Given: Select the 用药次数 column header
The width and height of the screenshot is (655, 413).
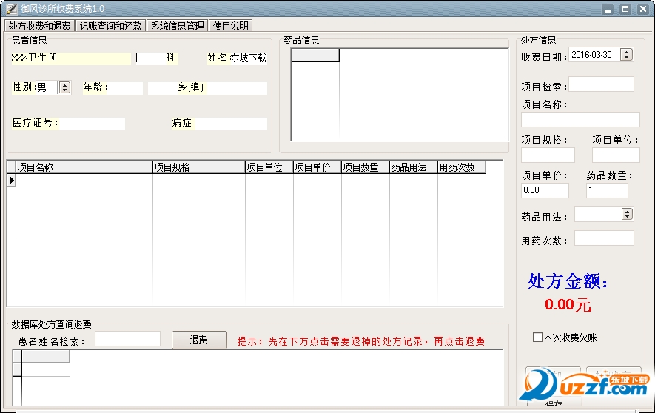Looking at the screenshot, I should 462,167.
